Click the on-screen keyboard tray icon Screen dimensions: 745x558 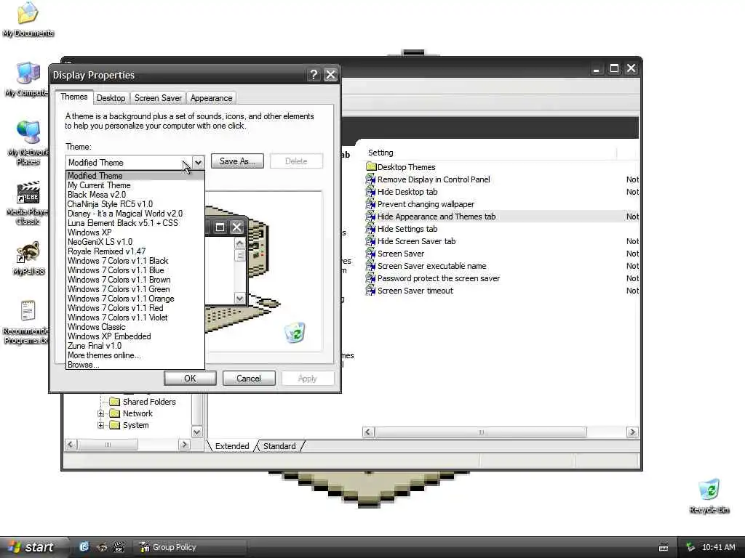click(x=664, y=548)
